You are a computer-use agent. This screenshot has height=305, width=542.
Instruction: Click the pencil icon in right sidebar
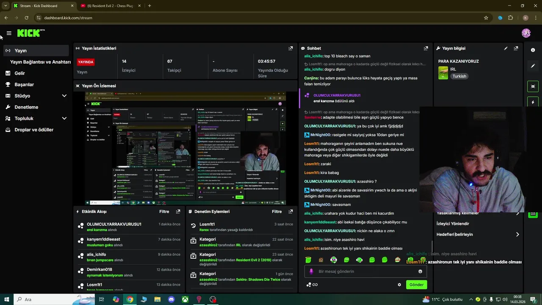(x=533, y=66)
